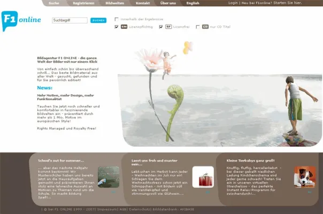Check the 'nur CD Titel' checkbox
Viewport: 323px width, 214px height.
pyautogui.click(x=197, y=26)
